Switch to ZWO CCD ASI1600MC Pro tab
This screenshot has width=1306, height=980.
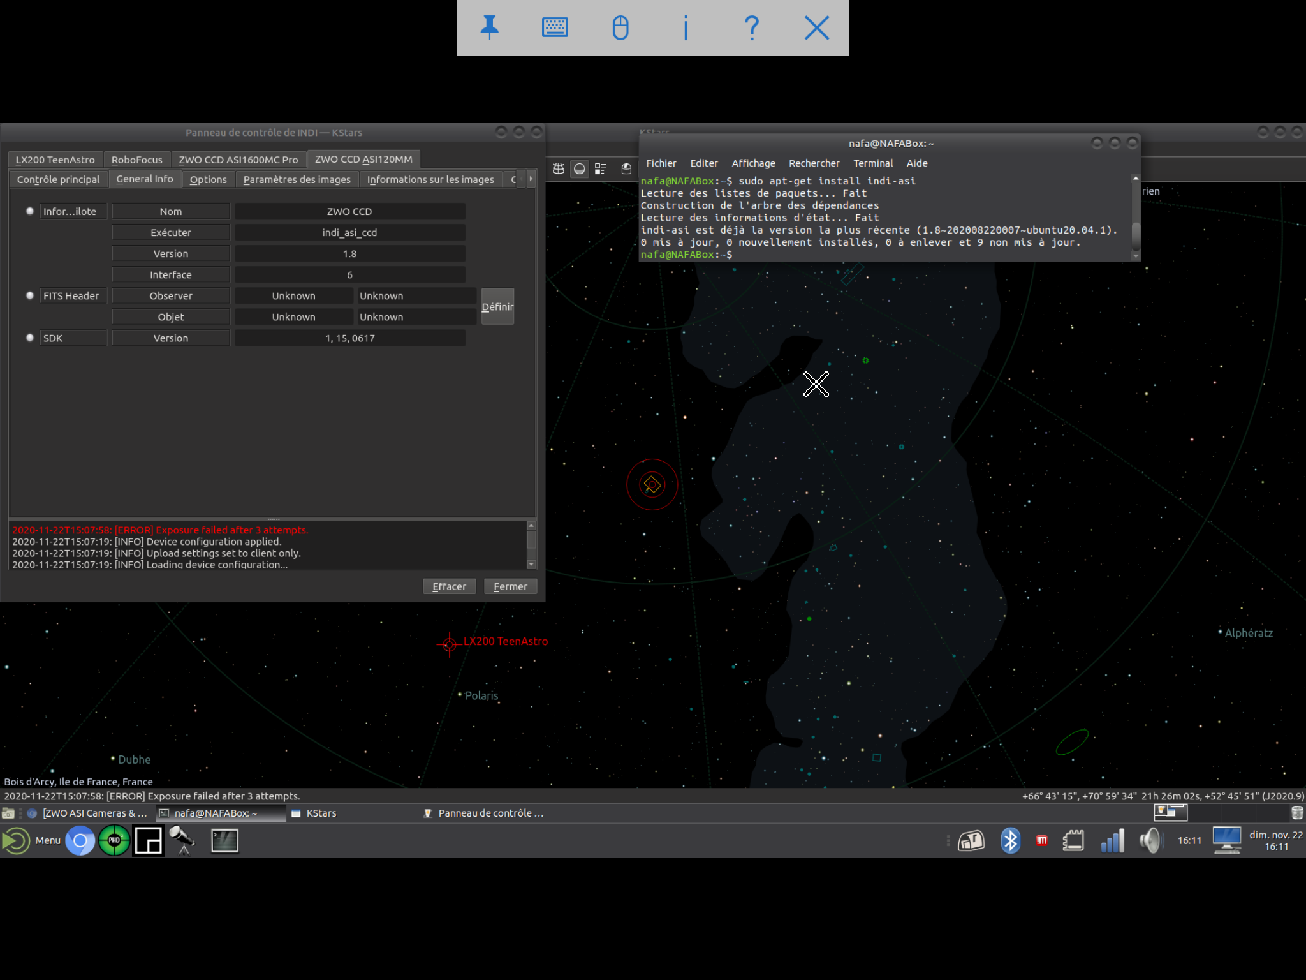[x=238, y=160]
